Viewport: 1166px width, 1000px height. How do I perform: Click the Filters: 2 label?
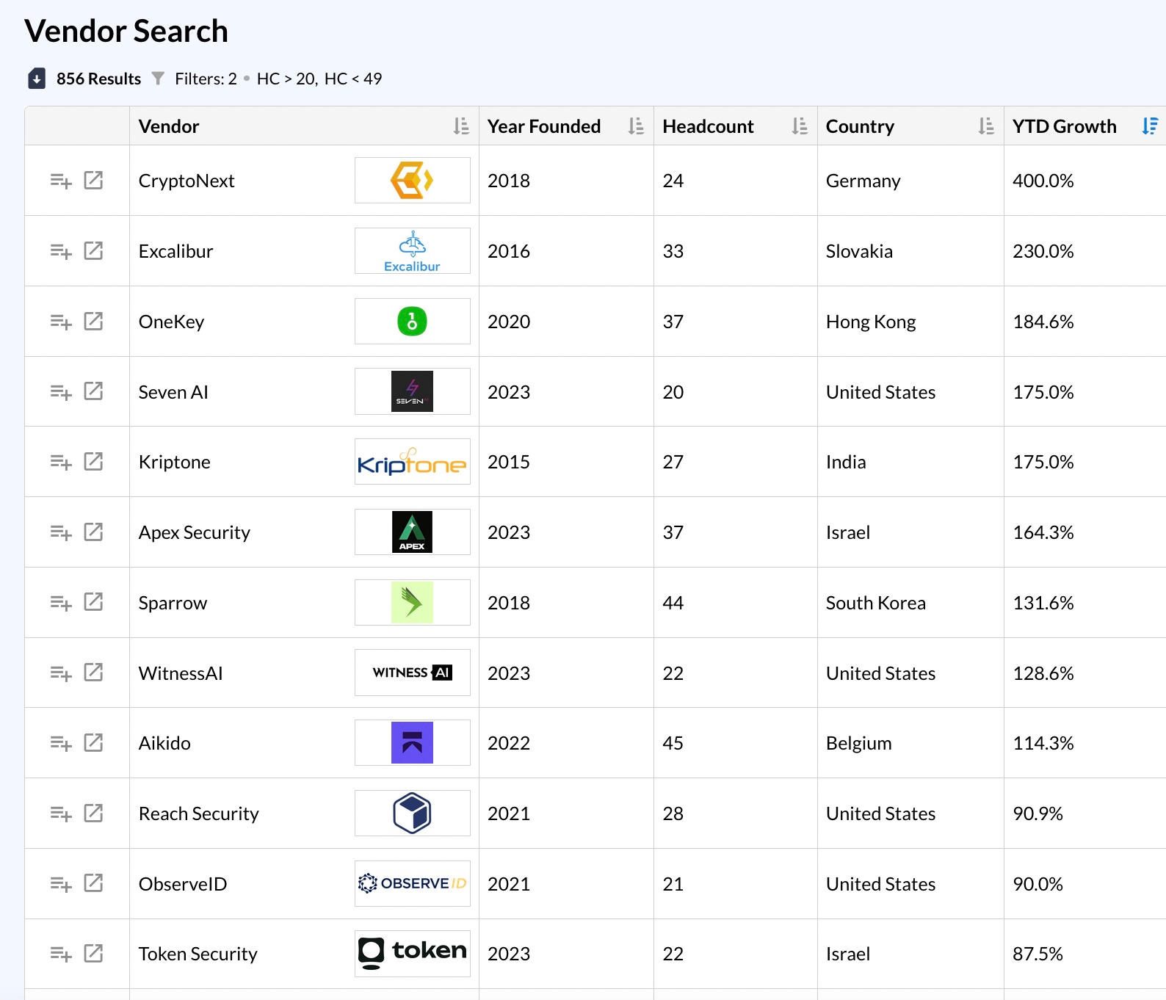click(x=206, y=79)
